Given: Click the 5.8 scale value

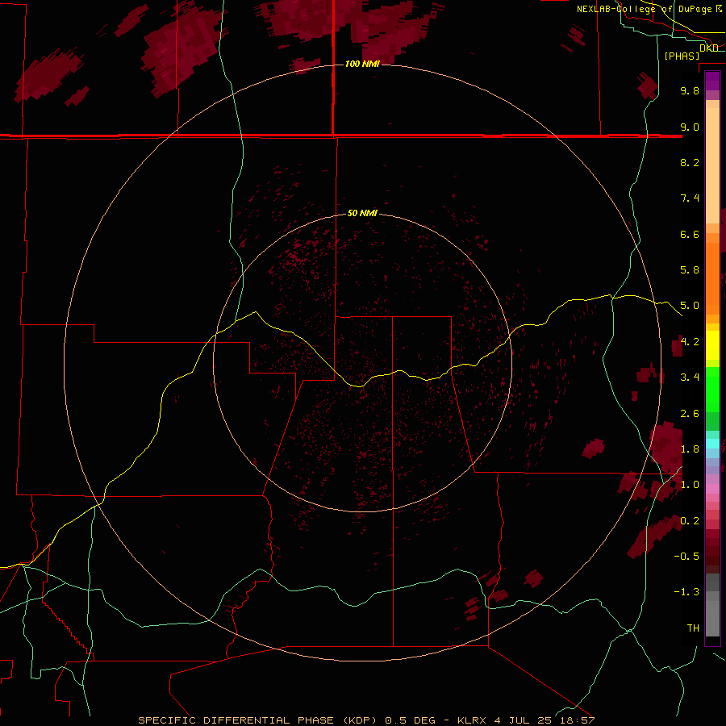Looking at the screenshot, I should [x=690, y=270].
